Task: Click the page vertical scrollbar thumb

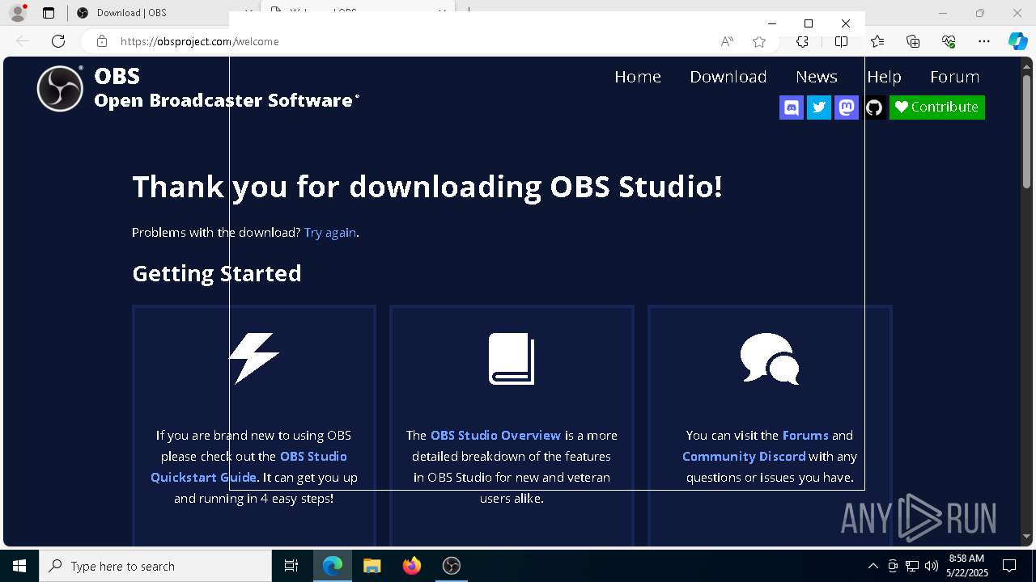Action: tap(1026, 133)
